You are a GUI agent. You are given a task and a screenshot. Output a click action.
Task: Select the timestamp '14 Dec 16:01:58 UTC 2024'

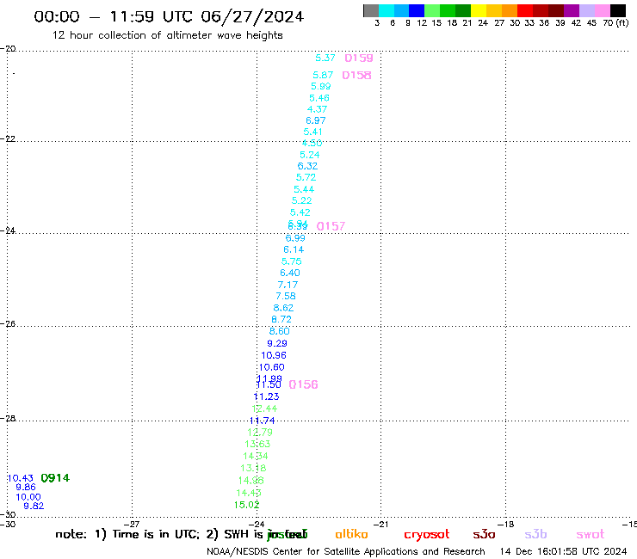[x=563, y=551]
